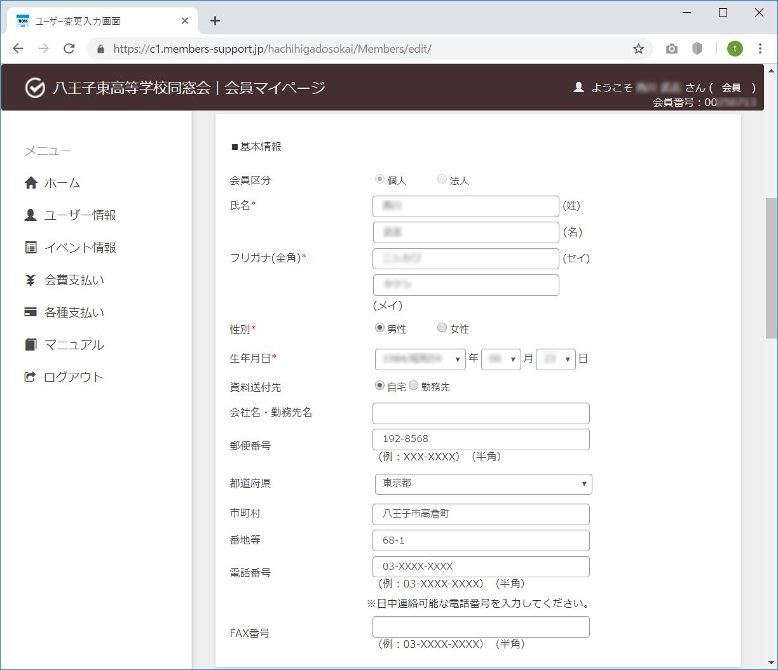Viewport: 778px width, 670px height.
Task: Click the ユーザー変更入力画面 browser tab
Action: point(102,21)
